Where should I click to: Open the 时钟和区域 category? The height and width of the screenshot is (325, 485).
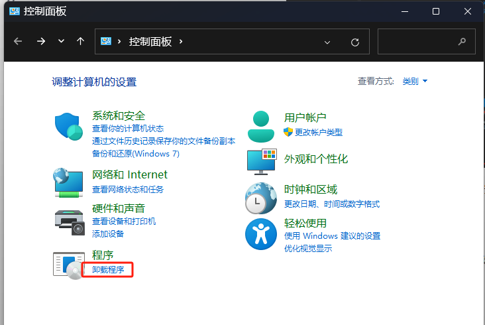pyautogui.click(x=311, y=190)
